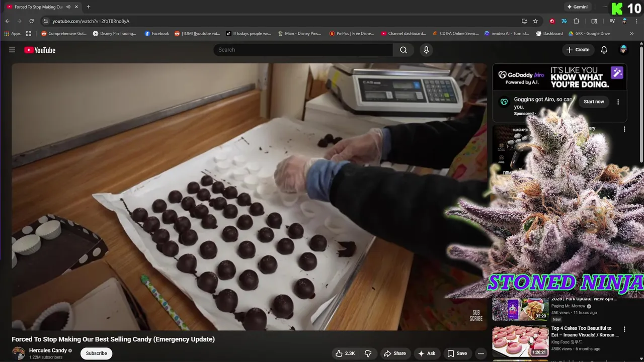The image size is (644, 362).
Task: Save video to a playlist
Action: tap(457, 353)
